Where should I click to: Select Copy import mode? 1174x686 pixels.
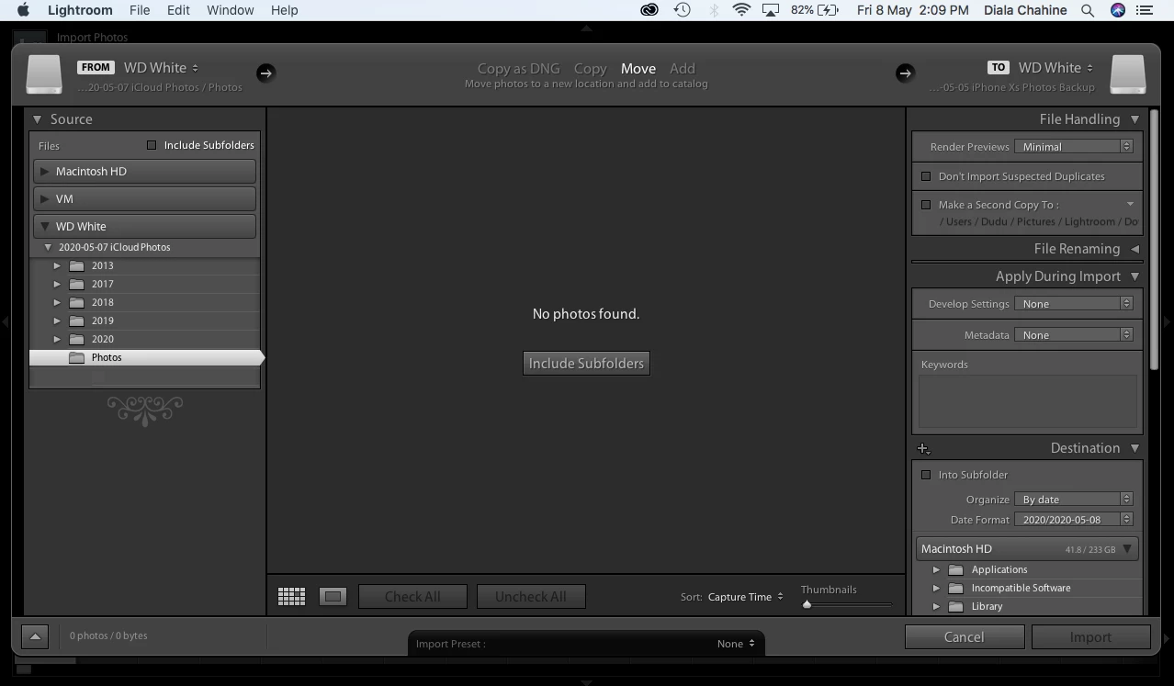pyautogui.click(x=590, y=69)
